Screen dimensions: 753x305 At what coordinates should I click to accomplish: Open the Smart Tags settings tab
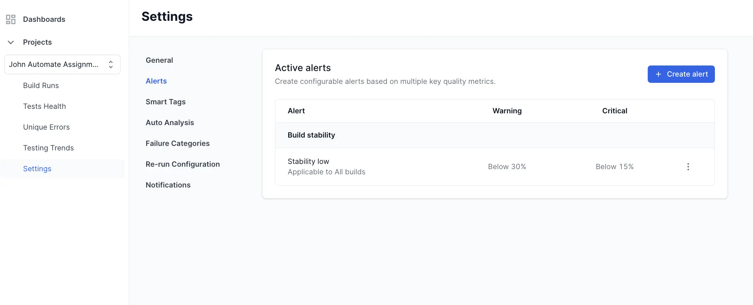pos(166,102)
